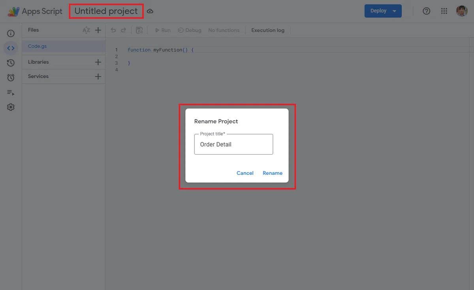Open the No functions selector
The width and height of the screenshot is (474, 290).
(x=224, y=30)
